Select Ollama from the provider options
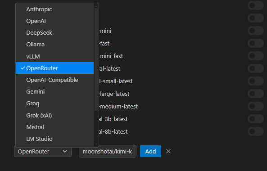The height and width of the screenshot is (171, 267). (x=54, y=45)
